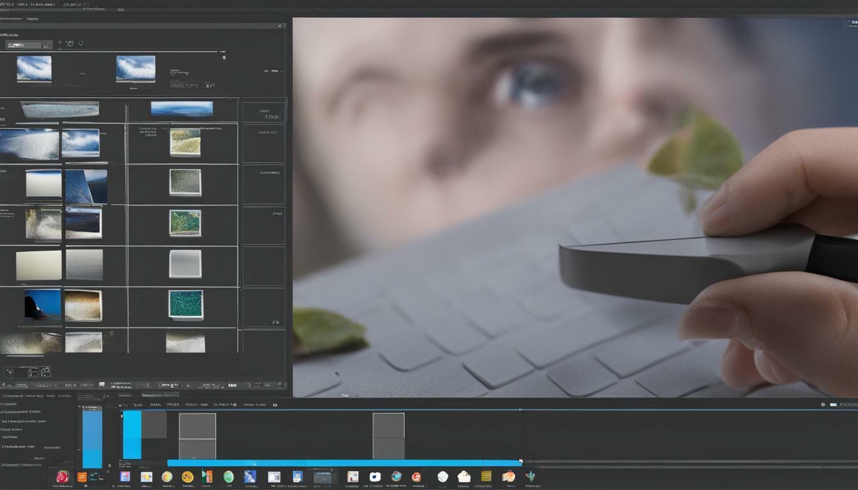
Task: Click the camera icon in the status toolbar
Action: [103, 385]
